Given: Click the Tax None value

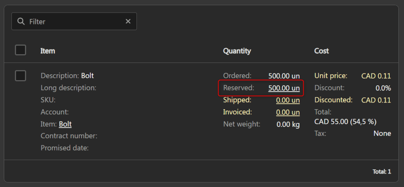Looking at the screenshot, I should click(382, 134).
